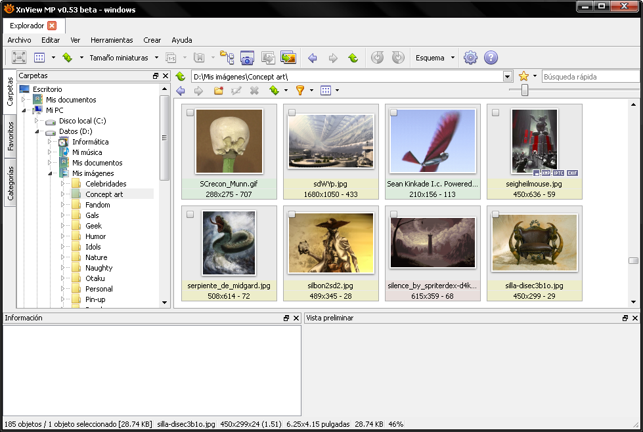Expand the Celebridades folder
643x432 pixels.
pos(63,184)
